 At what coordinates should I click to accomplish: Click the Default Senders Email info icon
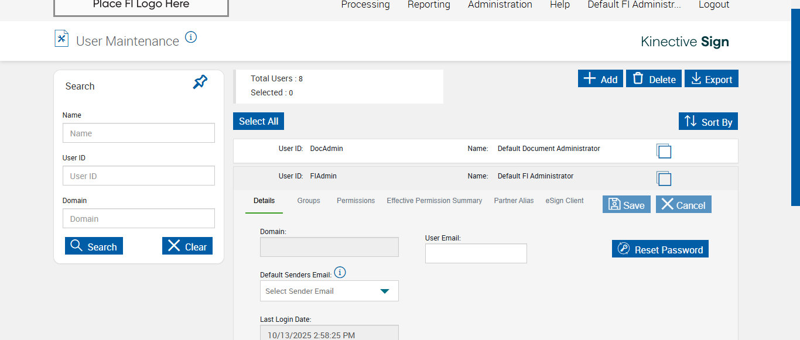[x=340, y=273]
